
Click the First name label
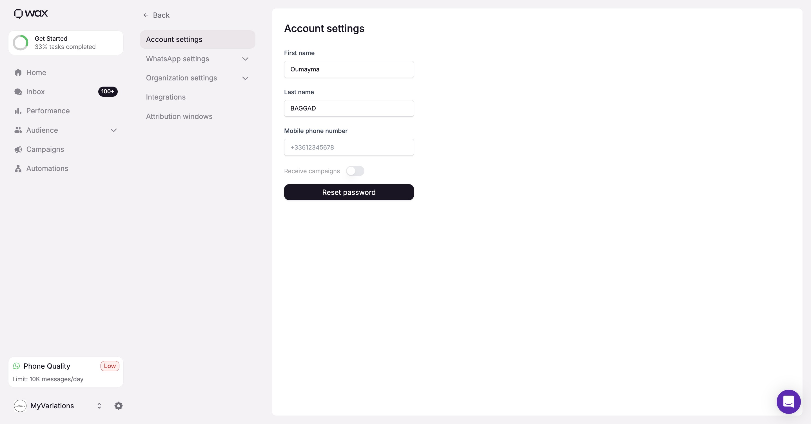[x=299, y=53]
